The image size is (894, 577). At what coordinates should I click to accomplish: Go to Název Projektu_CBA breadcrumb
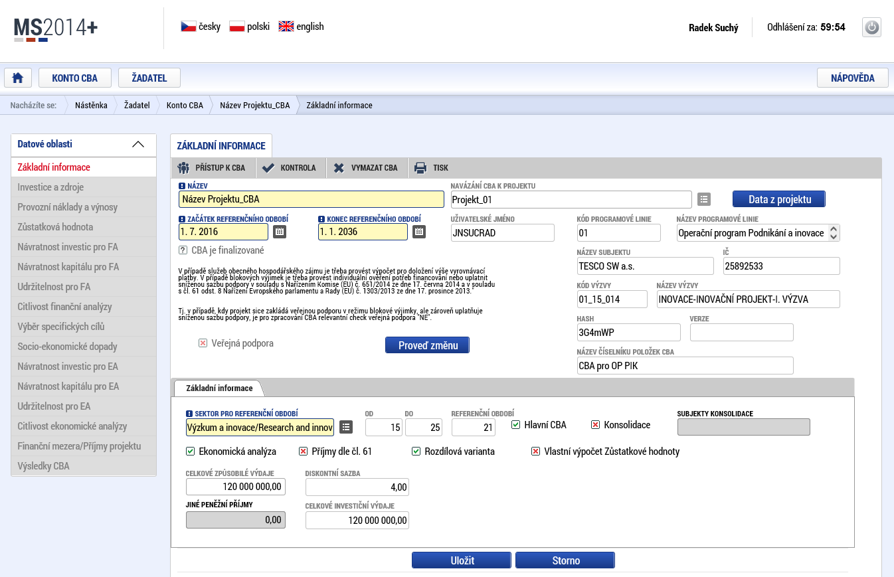(255, 105)
